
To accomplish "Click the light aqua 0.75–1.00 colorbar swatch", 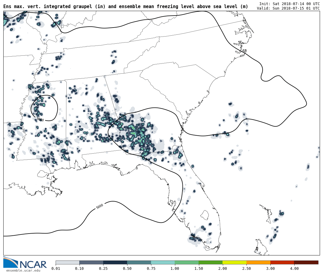I will pos(163,262).
